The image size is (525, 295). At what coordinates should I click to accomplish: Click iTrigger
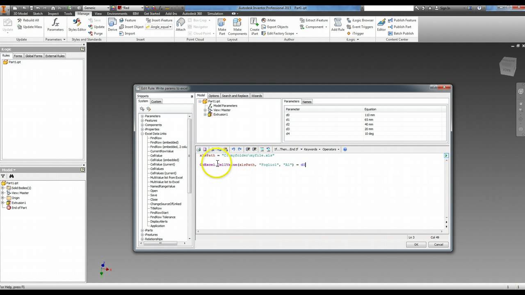[x=355, y=34]
